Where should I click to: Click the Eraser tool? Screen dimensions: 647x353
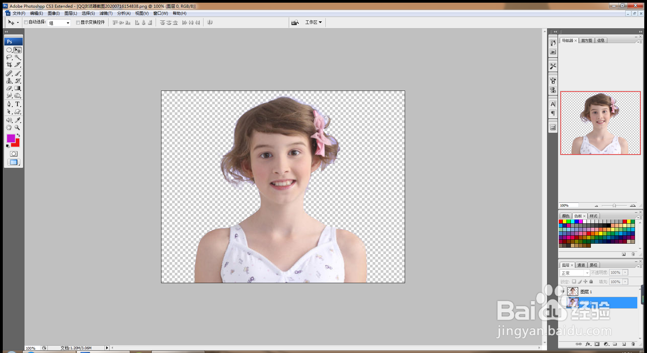9,89
